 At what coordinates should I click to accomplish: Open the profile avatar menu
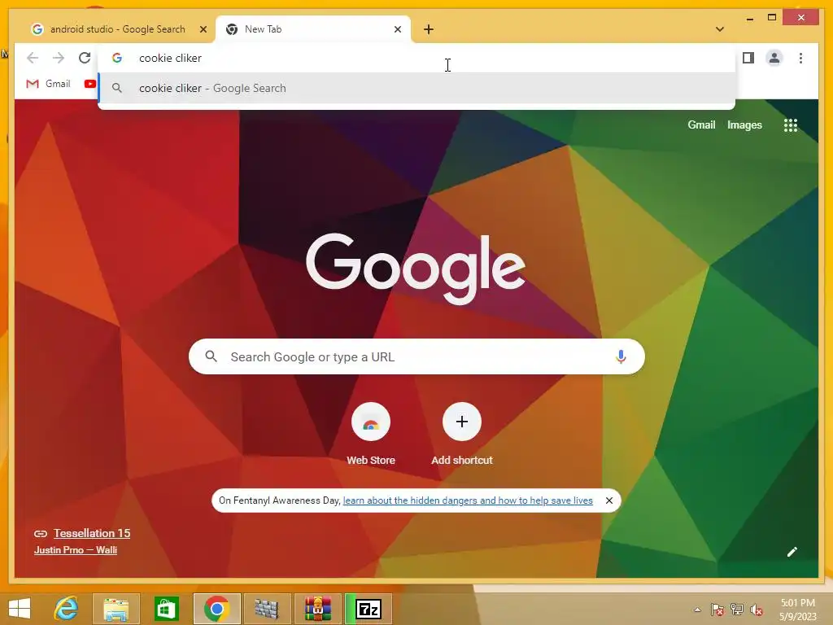click(x=774, y=58)
